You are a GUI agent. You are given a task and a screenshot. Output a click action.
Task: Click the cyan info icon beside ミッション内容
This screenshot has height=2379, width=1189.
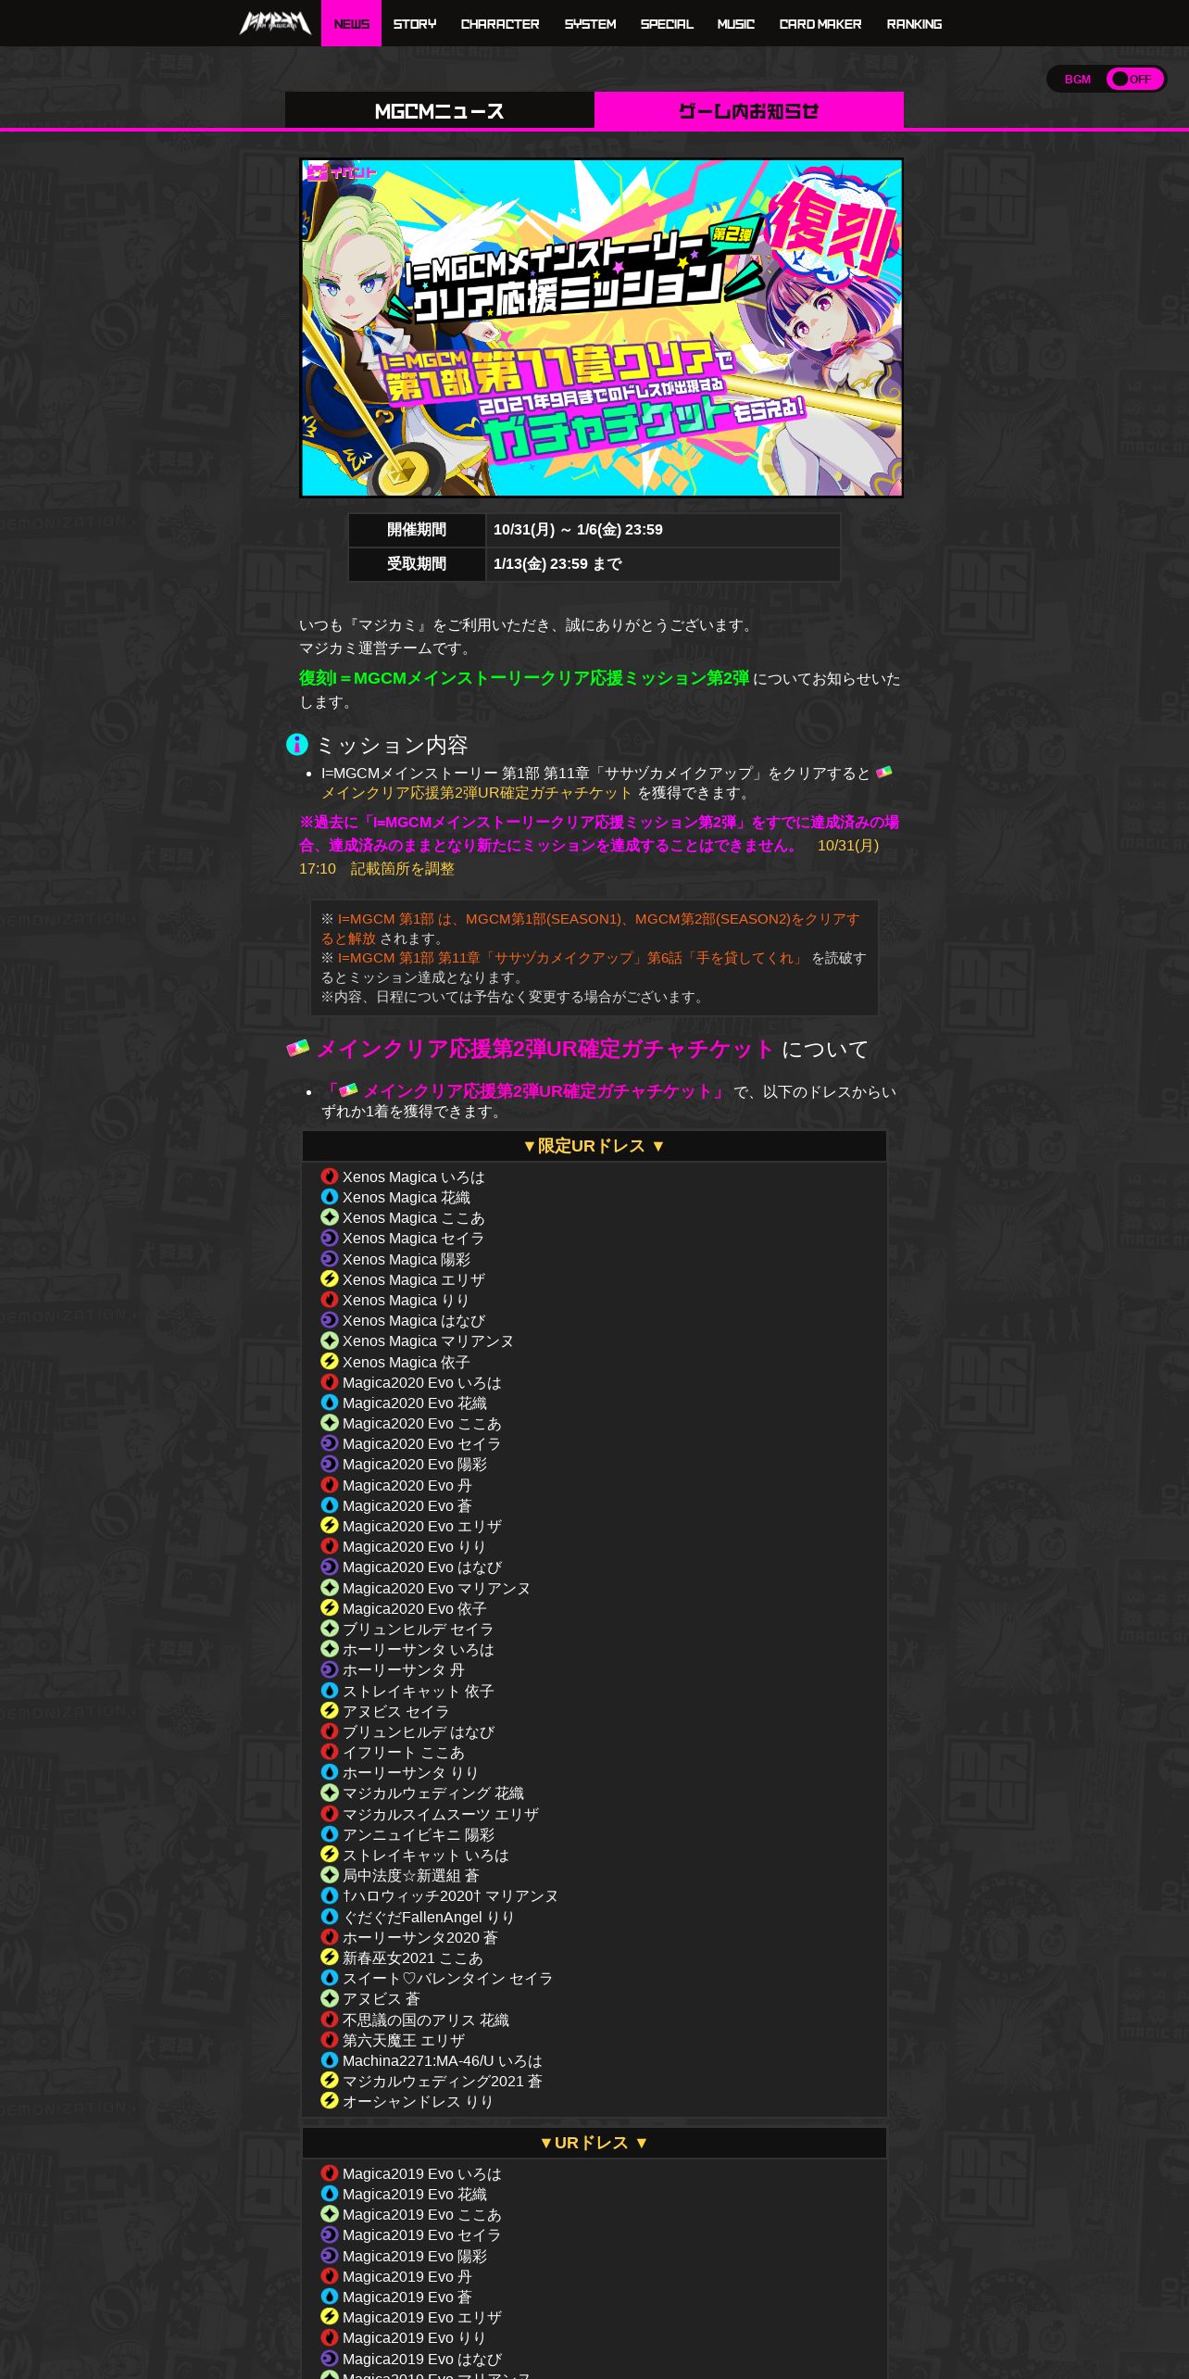tap(296, 744)
